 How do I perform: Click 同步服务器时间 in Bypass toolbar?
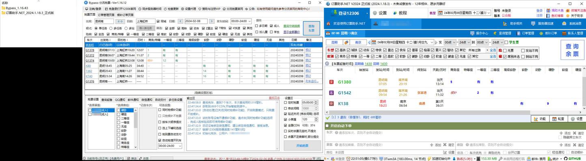point(150,8)
